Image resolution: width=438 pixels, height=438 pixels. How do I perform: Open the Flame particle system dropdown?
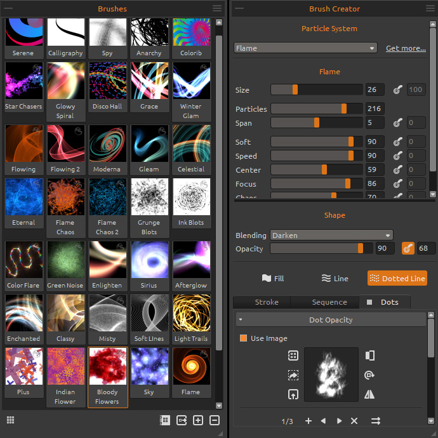pyautogui.click(x=305, y=48)
